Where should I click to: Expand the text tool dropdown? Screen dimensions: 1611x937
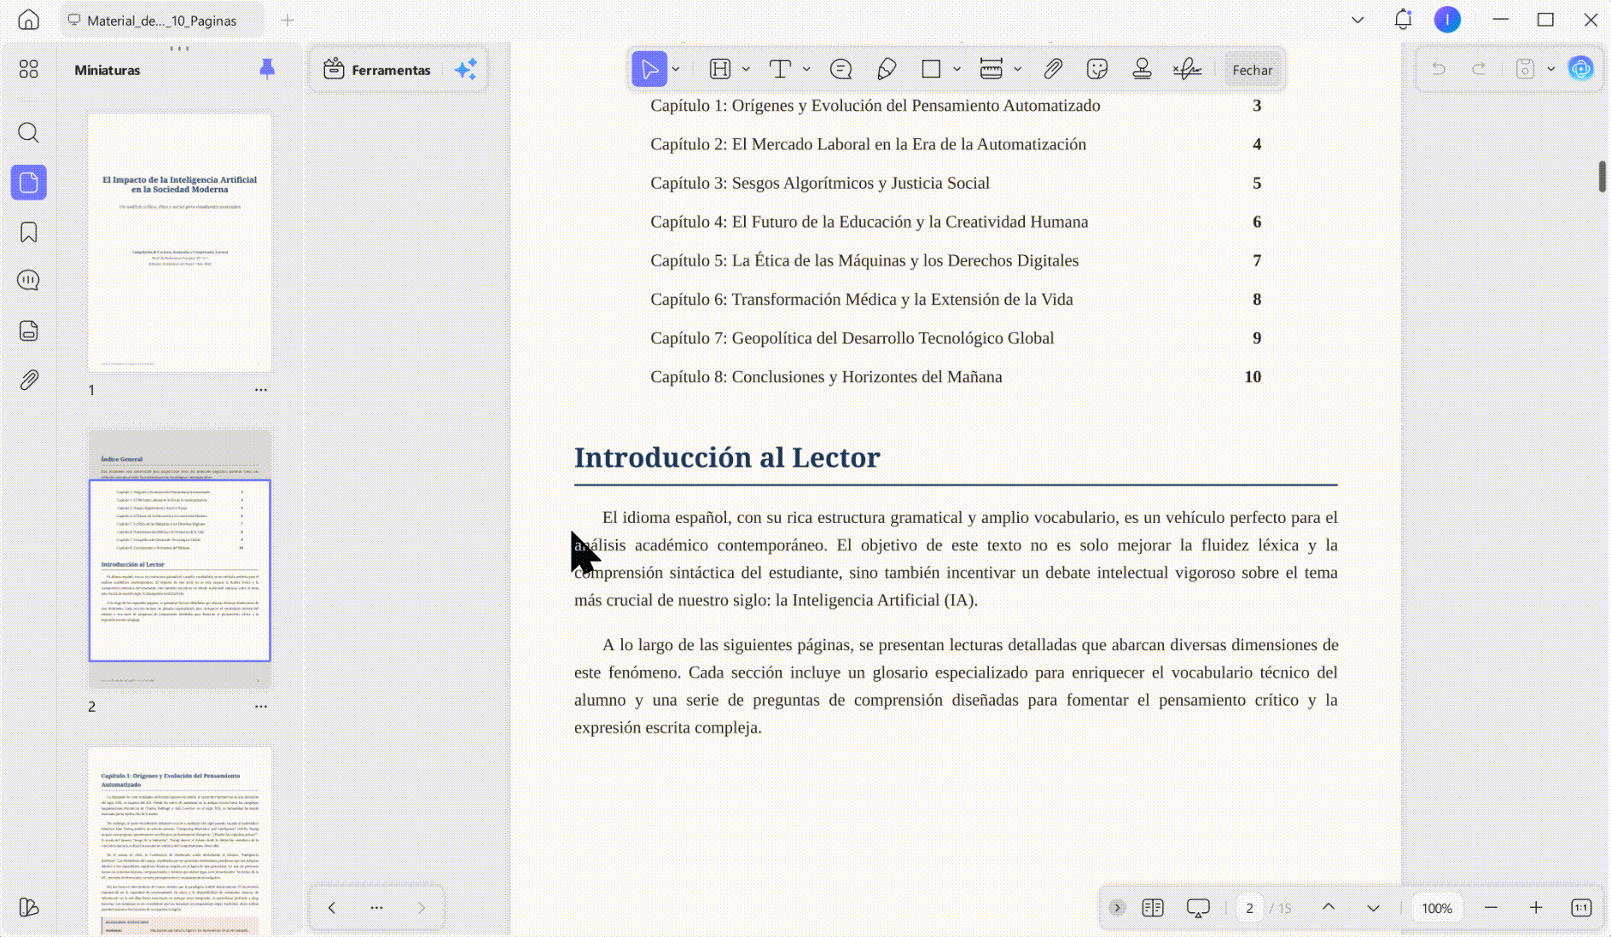pyautogui.click(x=806, y=69)
